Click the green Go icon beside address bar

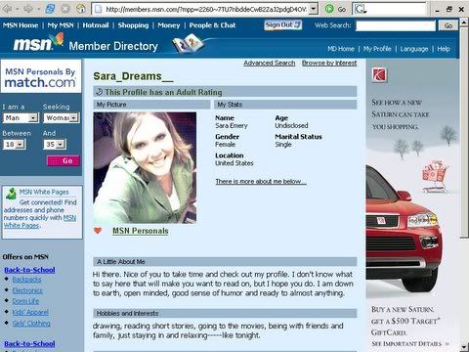coord(329,9)
